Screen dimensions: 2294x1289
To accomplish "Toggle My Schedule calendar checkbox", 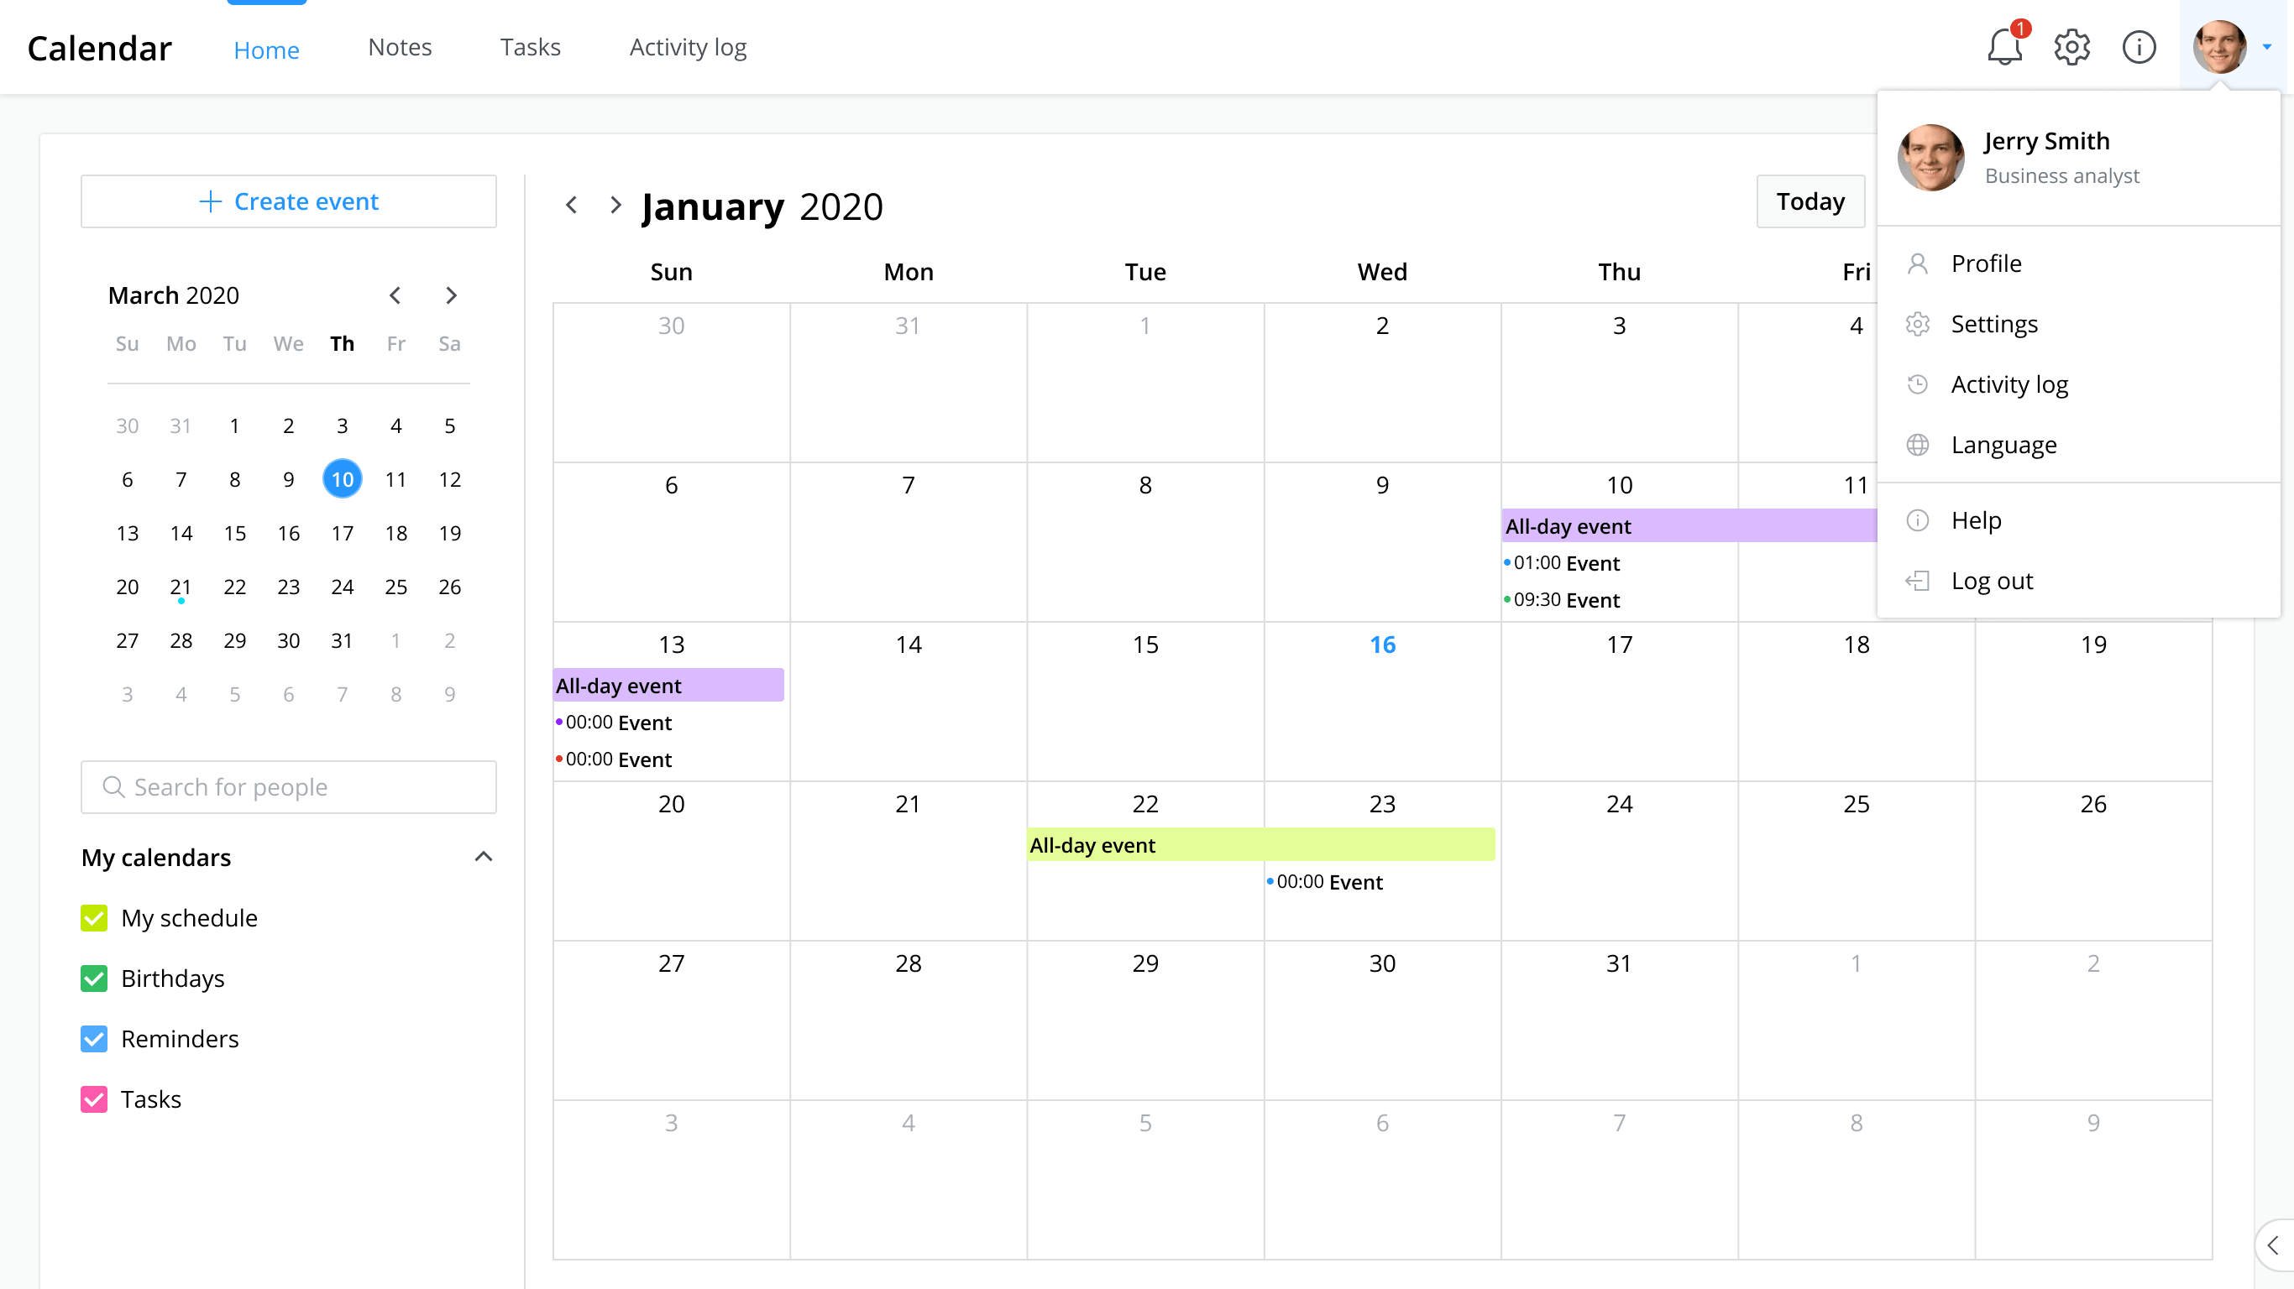I will pos(93,917).
